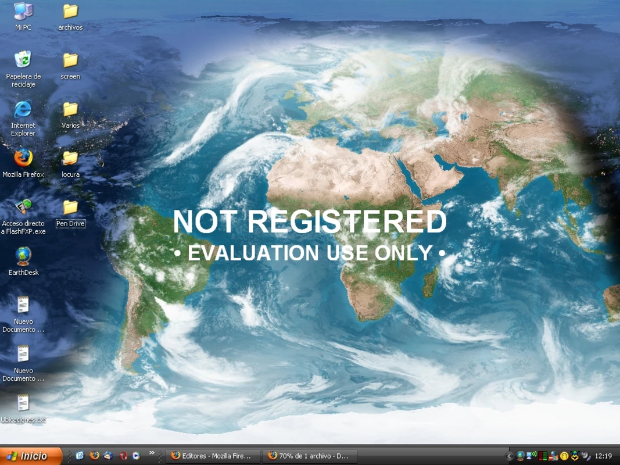Image resolution: width=620 pixels, height=465 pixels.
Task: Click the wireless network tray icon
Action: pos(532,456)
